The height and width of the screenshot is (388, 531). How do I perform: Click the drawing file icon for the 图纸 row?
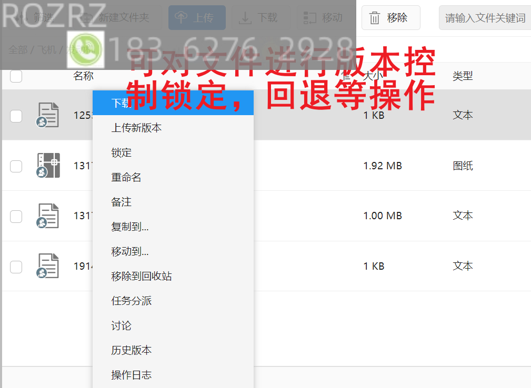pos(48,166)
